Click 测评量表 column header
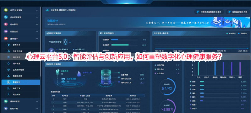This screenshot has height=113, width=251. click(x=109, y=96)
